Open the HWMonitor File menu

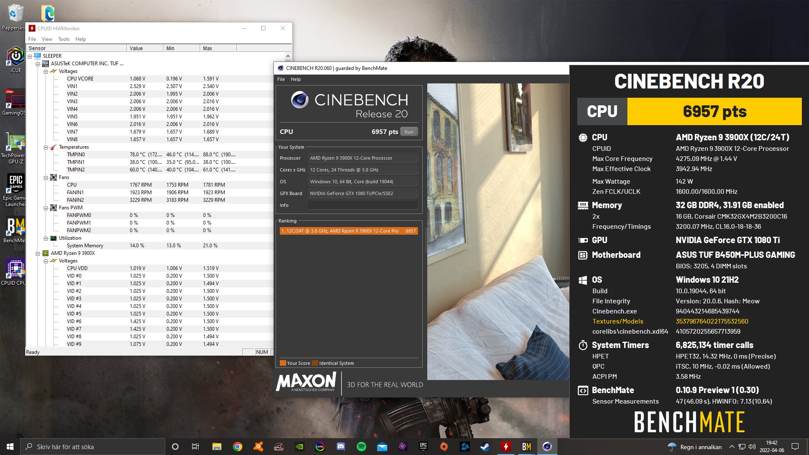(32, 39)
